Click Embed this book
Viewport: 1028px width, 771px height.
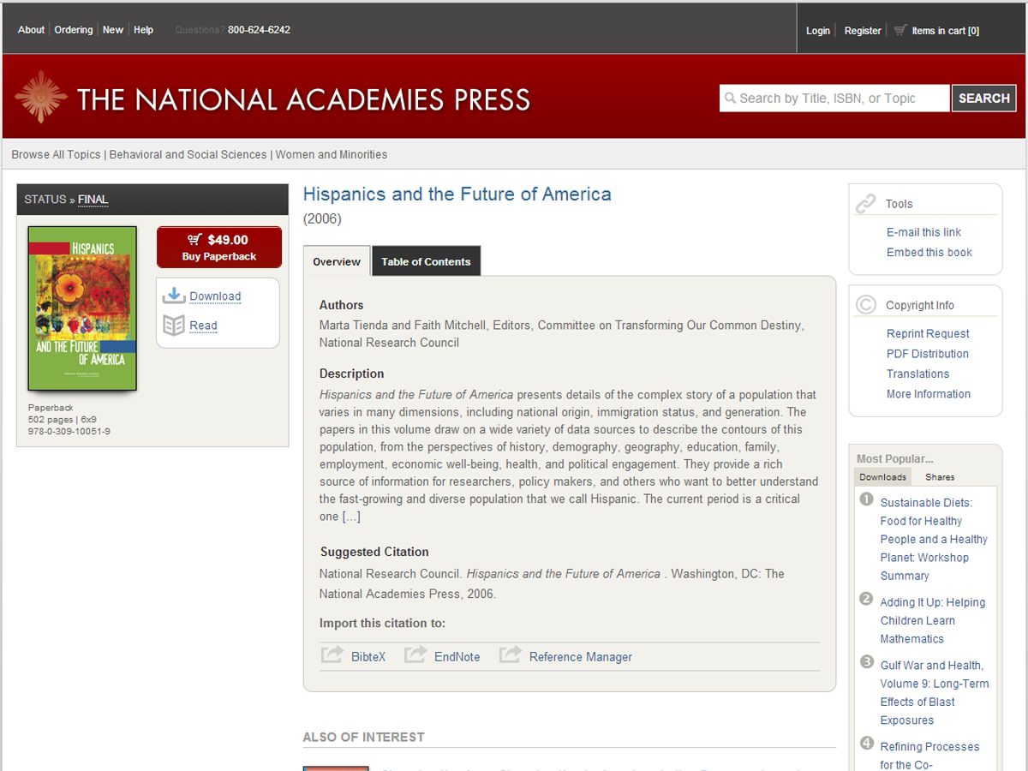tap(929, 253)
